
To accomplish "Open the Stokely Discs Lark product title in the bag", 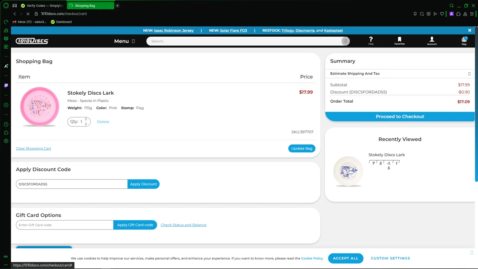I will (x=91, y=93).
